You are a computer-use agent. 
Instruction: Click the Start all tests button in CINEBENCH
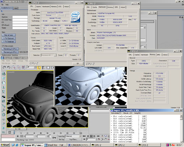tap(8, 35)
